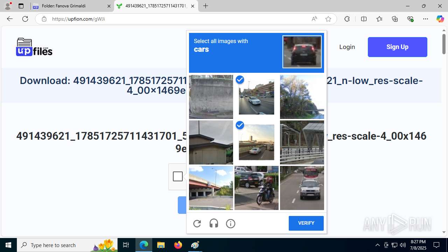Select the garage building image tile
Screen dimensions: 448x252
(211, 142)
